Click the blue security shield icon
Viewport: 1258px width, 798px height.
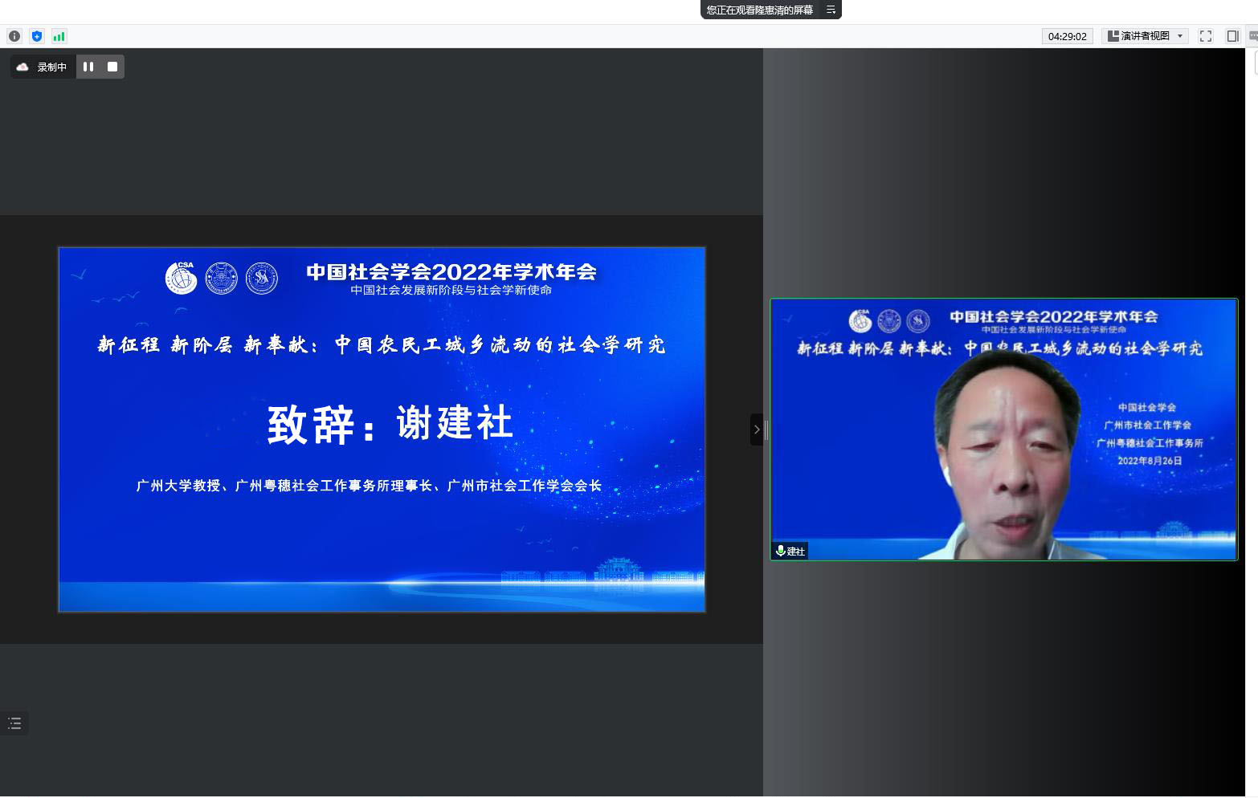pos(37,36)
